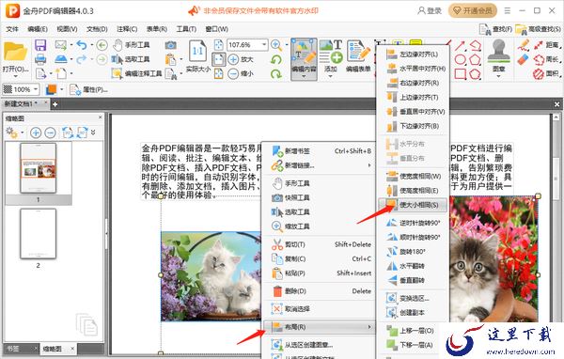Click the Redo arrow icon
This screenshot has height=359, width=564.
coord(82,59)
